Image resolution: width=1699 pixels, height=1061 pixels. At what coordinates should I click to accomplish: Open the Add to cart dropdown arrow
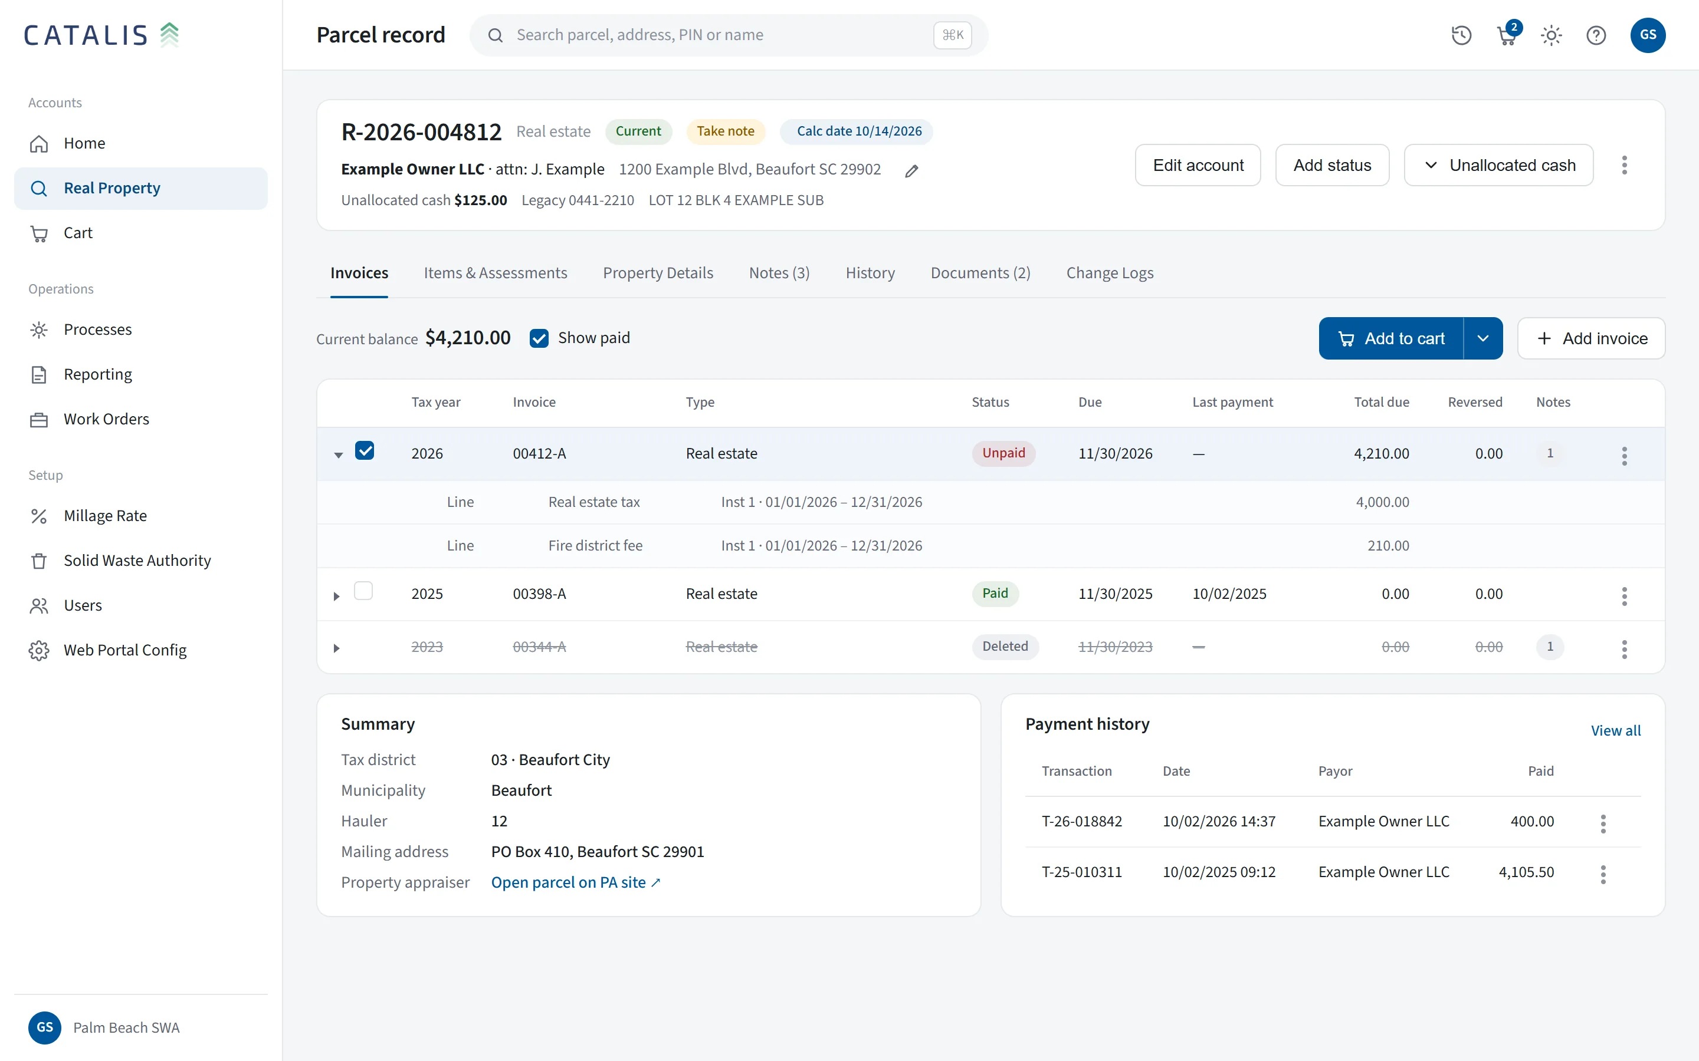(1482, 338)
